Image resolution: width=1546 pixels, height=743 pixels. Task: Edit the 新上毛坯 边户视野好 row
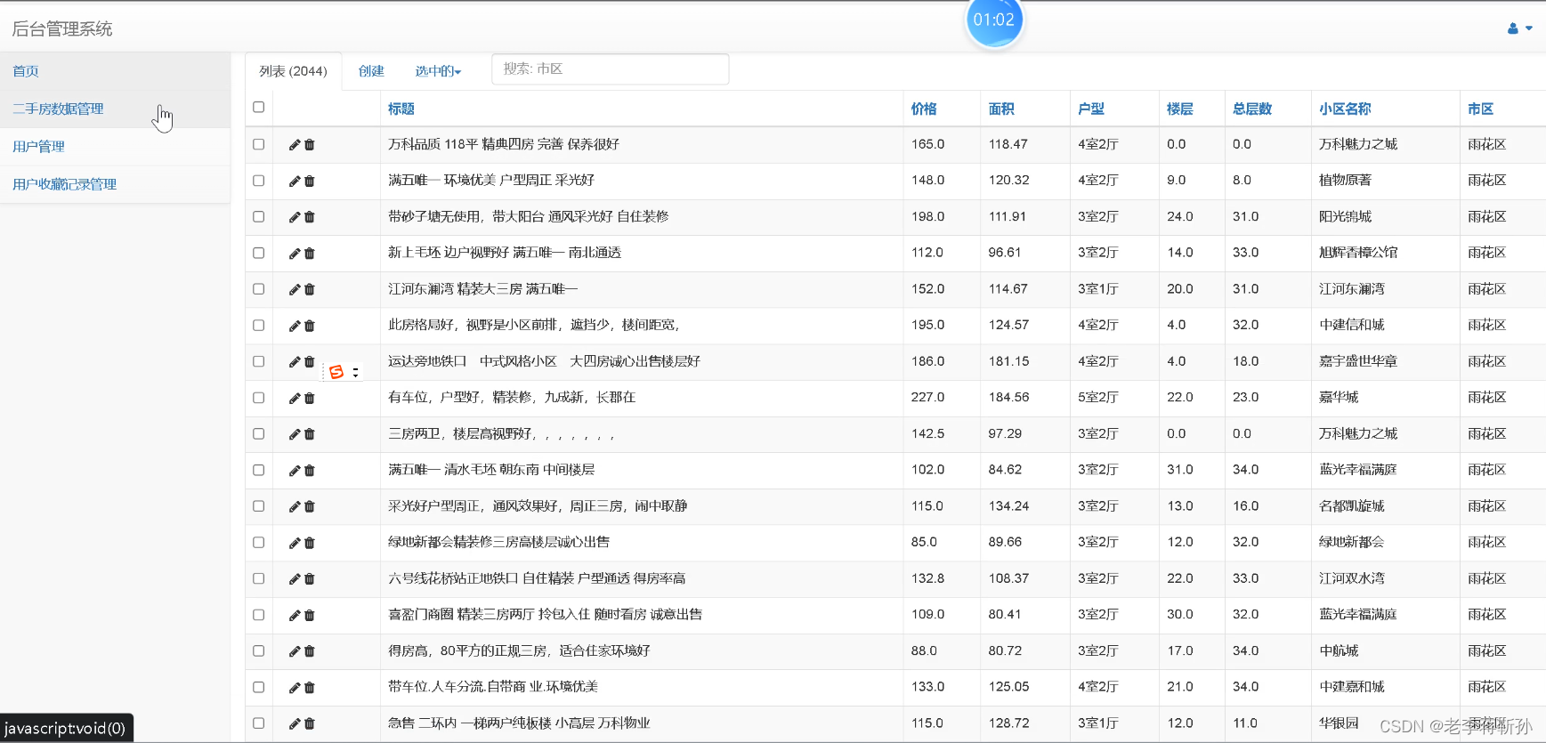(x=295, y=254)
